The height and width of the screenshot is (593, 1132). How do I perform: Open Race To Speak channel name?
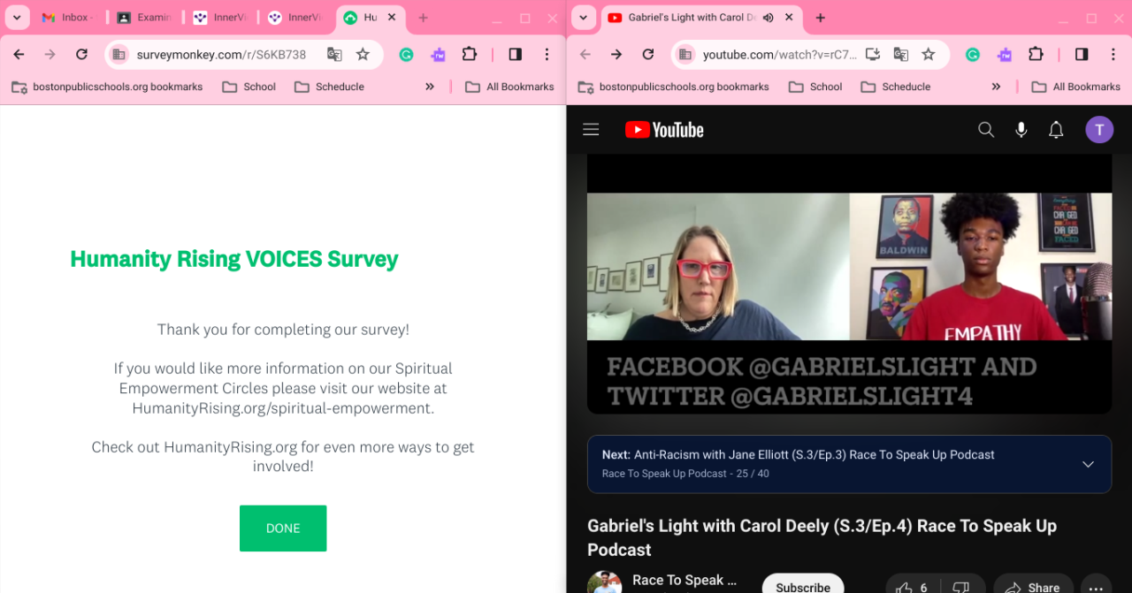pyautogui.click(x=685, y=581)
